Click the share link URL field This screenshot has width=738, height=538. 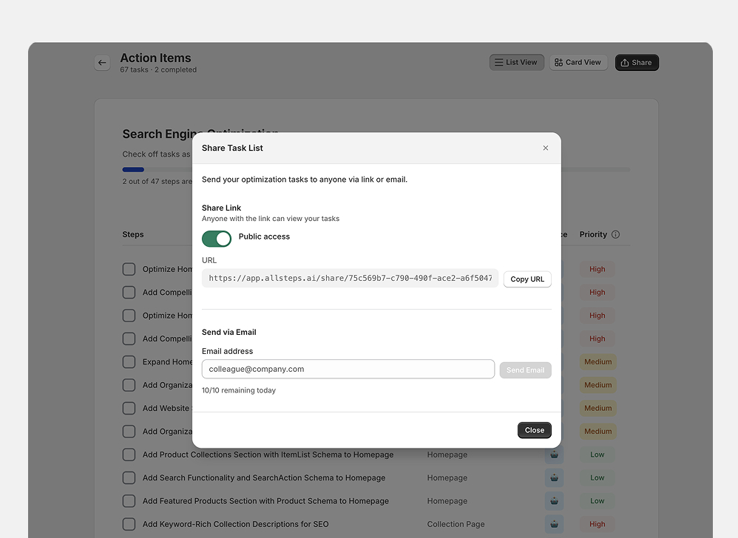350,279
